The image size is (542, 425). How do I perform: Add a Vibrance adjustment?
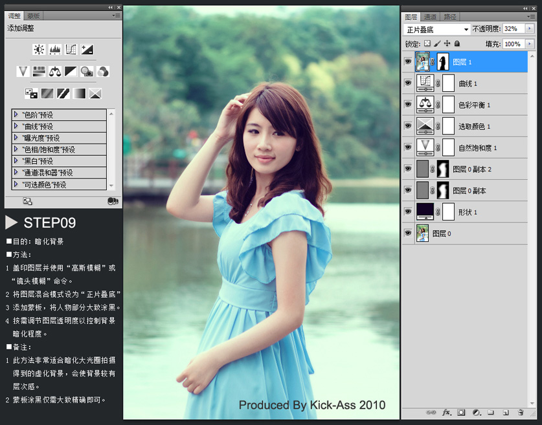coord(23,71)
